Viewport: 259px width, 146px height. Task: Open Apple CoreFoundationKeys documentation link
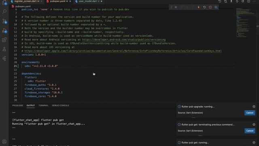[x=123, y=51]
